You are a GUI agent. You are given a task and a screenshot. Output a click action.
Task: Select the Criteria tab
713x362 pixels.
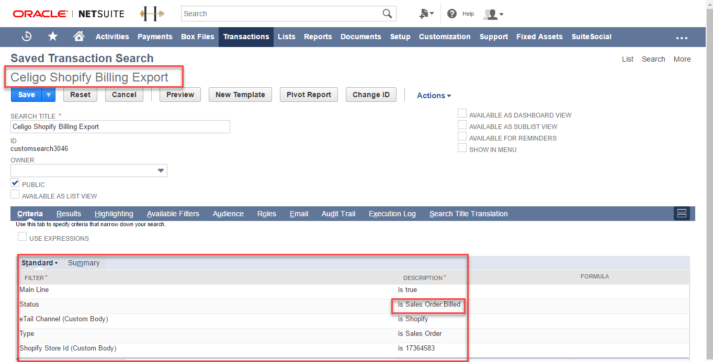coord(30,214)
